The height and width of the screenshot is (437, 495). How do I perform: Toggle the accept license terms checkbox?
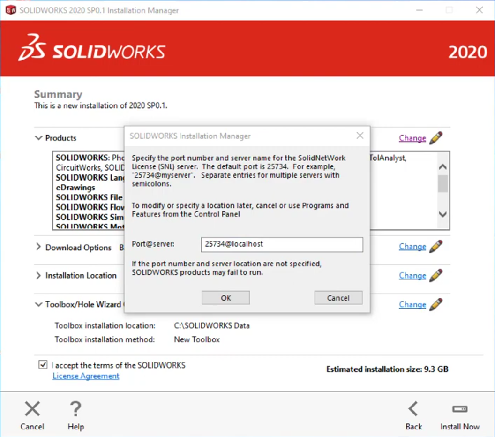tap(43, 365)
